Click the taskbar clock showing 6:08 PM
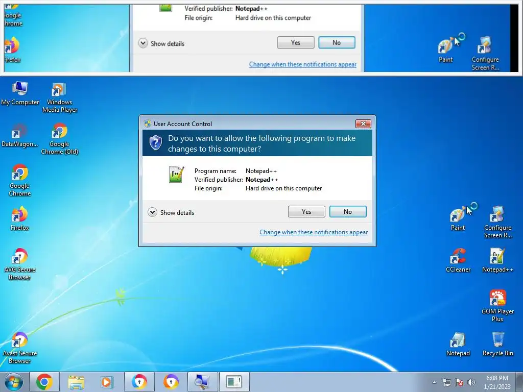Screen dimensions: 523x392 coord(497,382)
